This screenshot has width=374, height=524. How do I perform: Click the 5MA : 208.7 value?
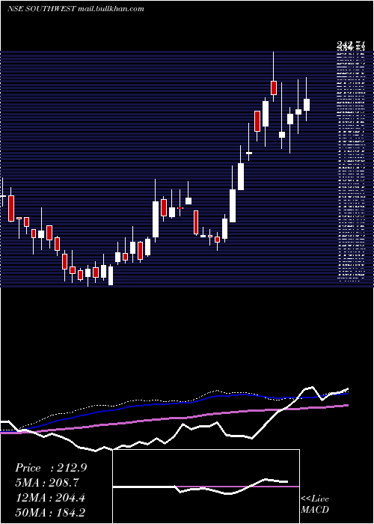click(x=49, y=483)
